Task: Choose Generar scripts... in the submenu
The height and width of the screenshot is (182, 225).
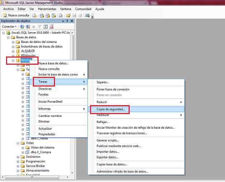Action: [x=107, y=141]
